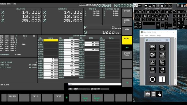
Task: Open the SETTING screen tab
Action: pos(127,22)
